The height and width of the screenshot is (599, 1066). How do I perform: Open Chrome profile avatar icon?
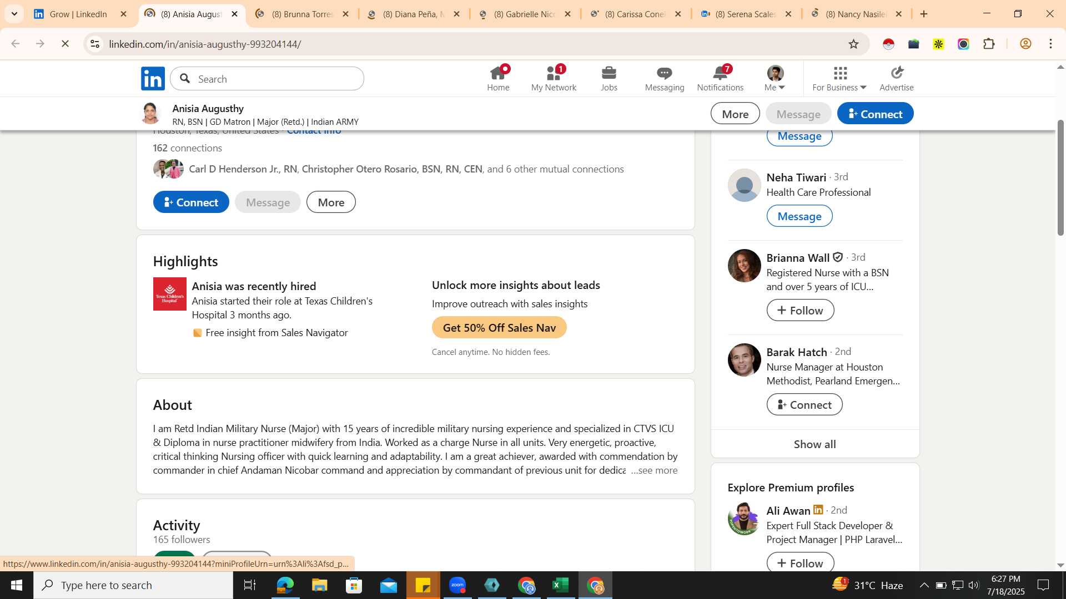pos(1025,44)
